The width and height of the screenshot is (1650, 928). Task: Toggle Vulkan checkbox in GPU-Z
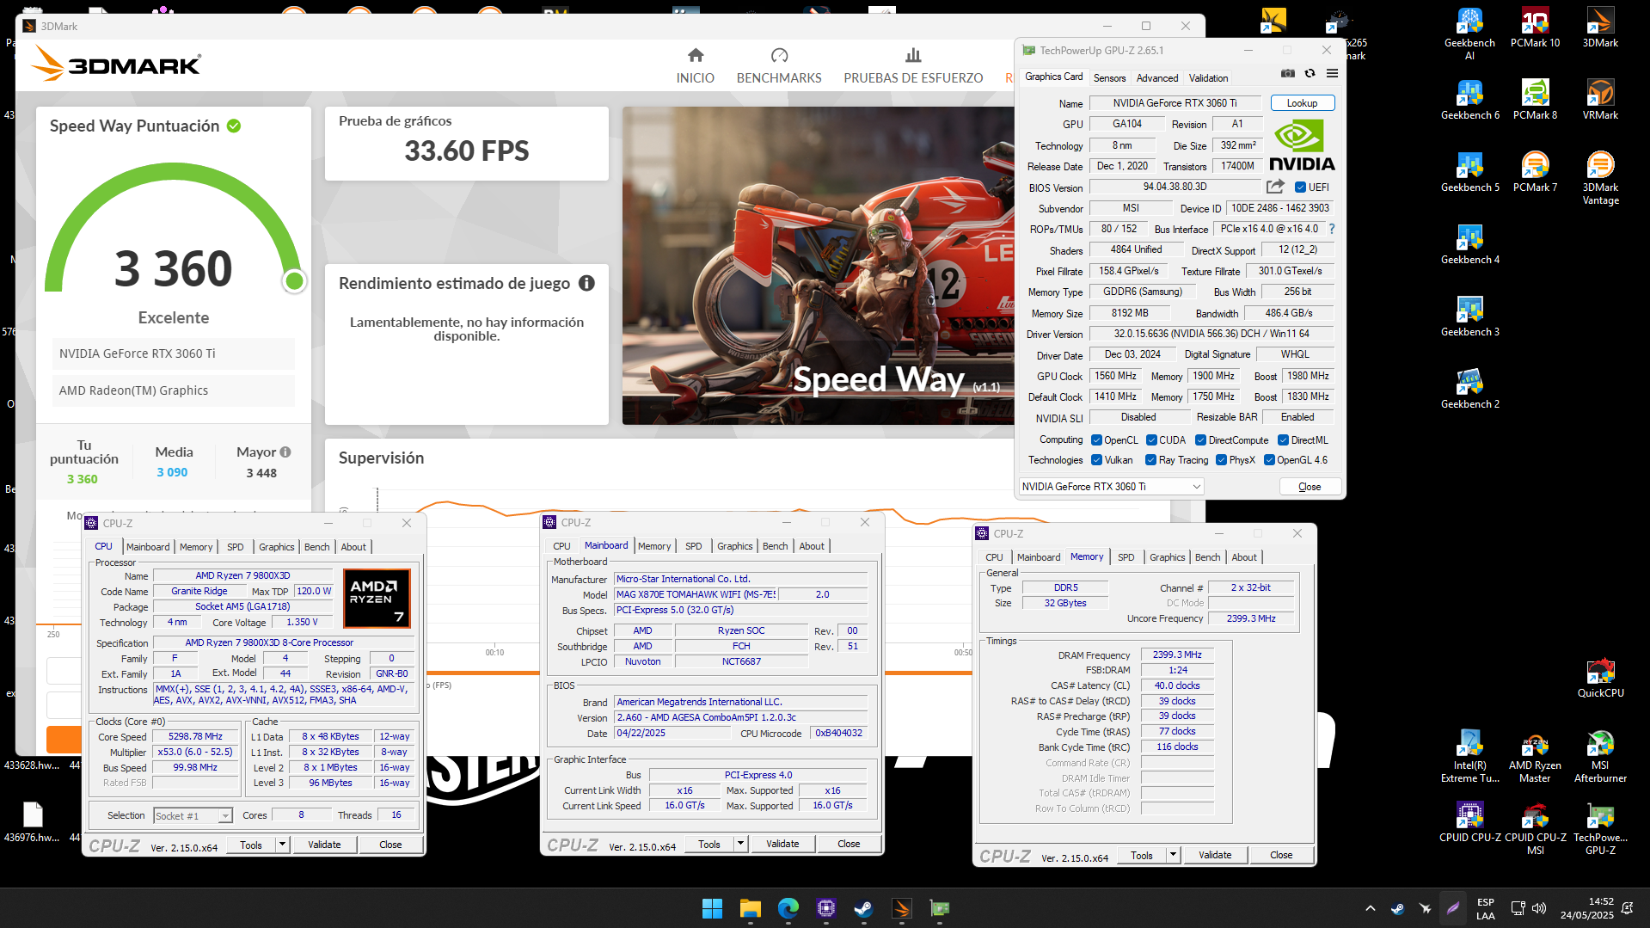1096,460
